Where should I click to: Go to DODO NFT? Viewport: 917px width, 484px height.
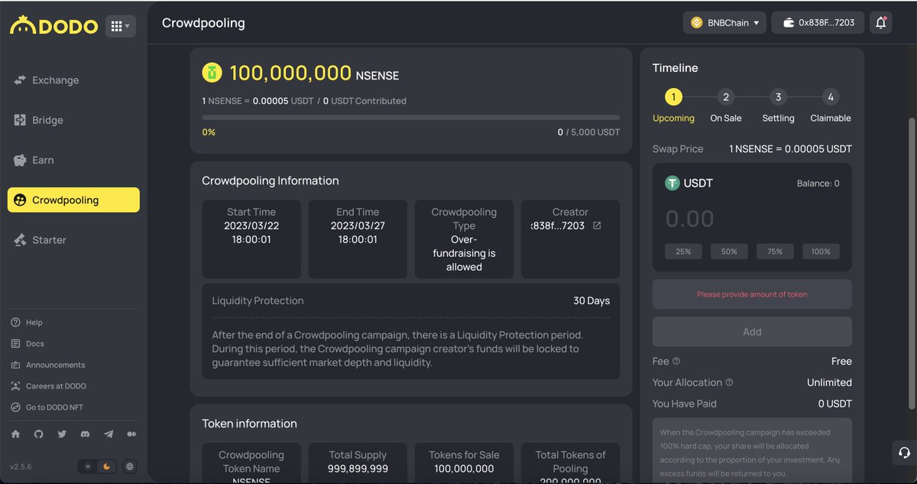point(54,408)
